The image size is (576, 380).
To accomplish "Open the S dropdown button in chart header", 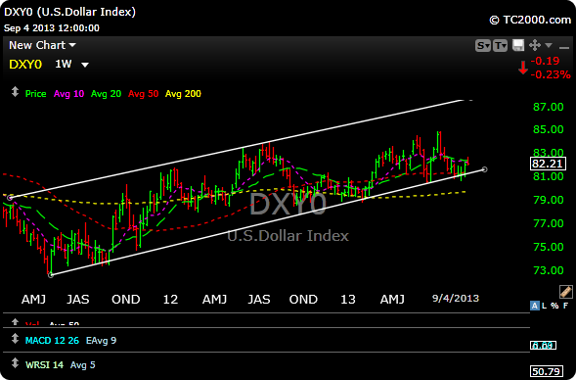I will click(483, 46).
